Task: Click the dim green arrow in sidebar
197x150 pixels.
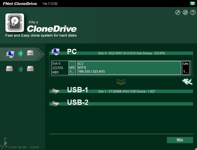Action: 21,69
